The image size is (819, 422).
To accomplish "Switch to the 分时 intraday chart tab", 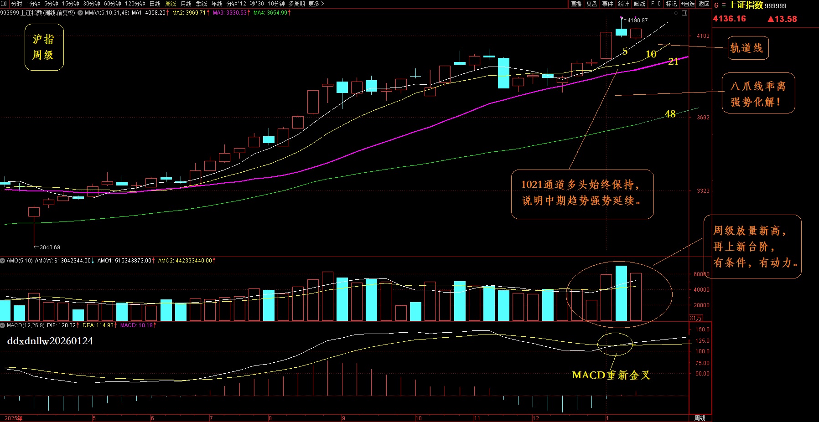I will (17, 4).
